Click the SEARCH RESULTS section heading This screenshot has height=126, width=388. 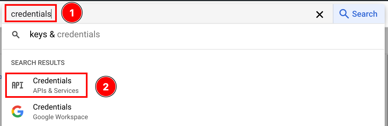[x=38, y=63]
